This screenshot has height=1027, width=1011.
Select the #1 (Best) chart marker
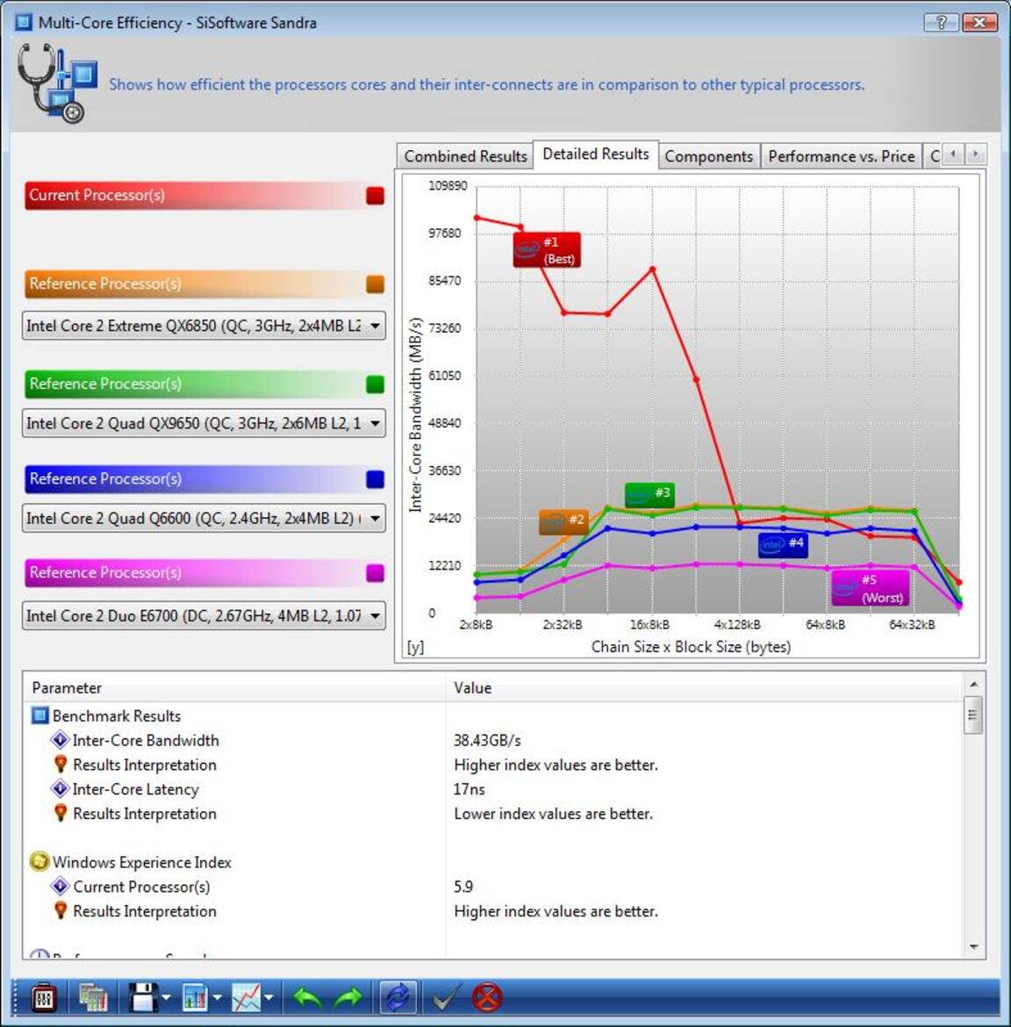point(547,249)
